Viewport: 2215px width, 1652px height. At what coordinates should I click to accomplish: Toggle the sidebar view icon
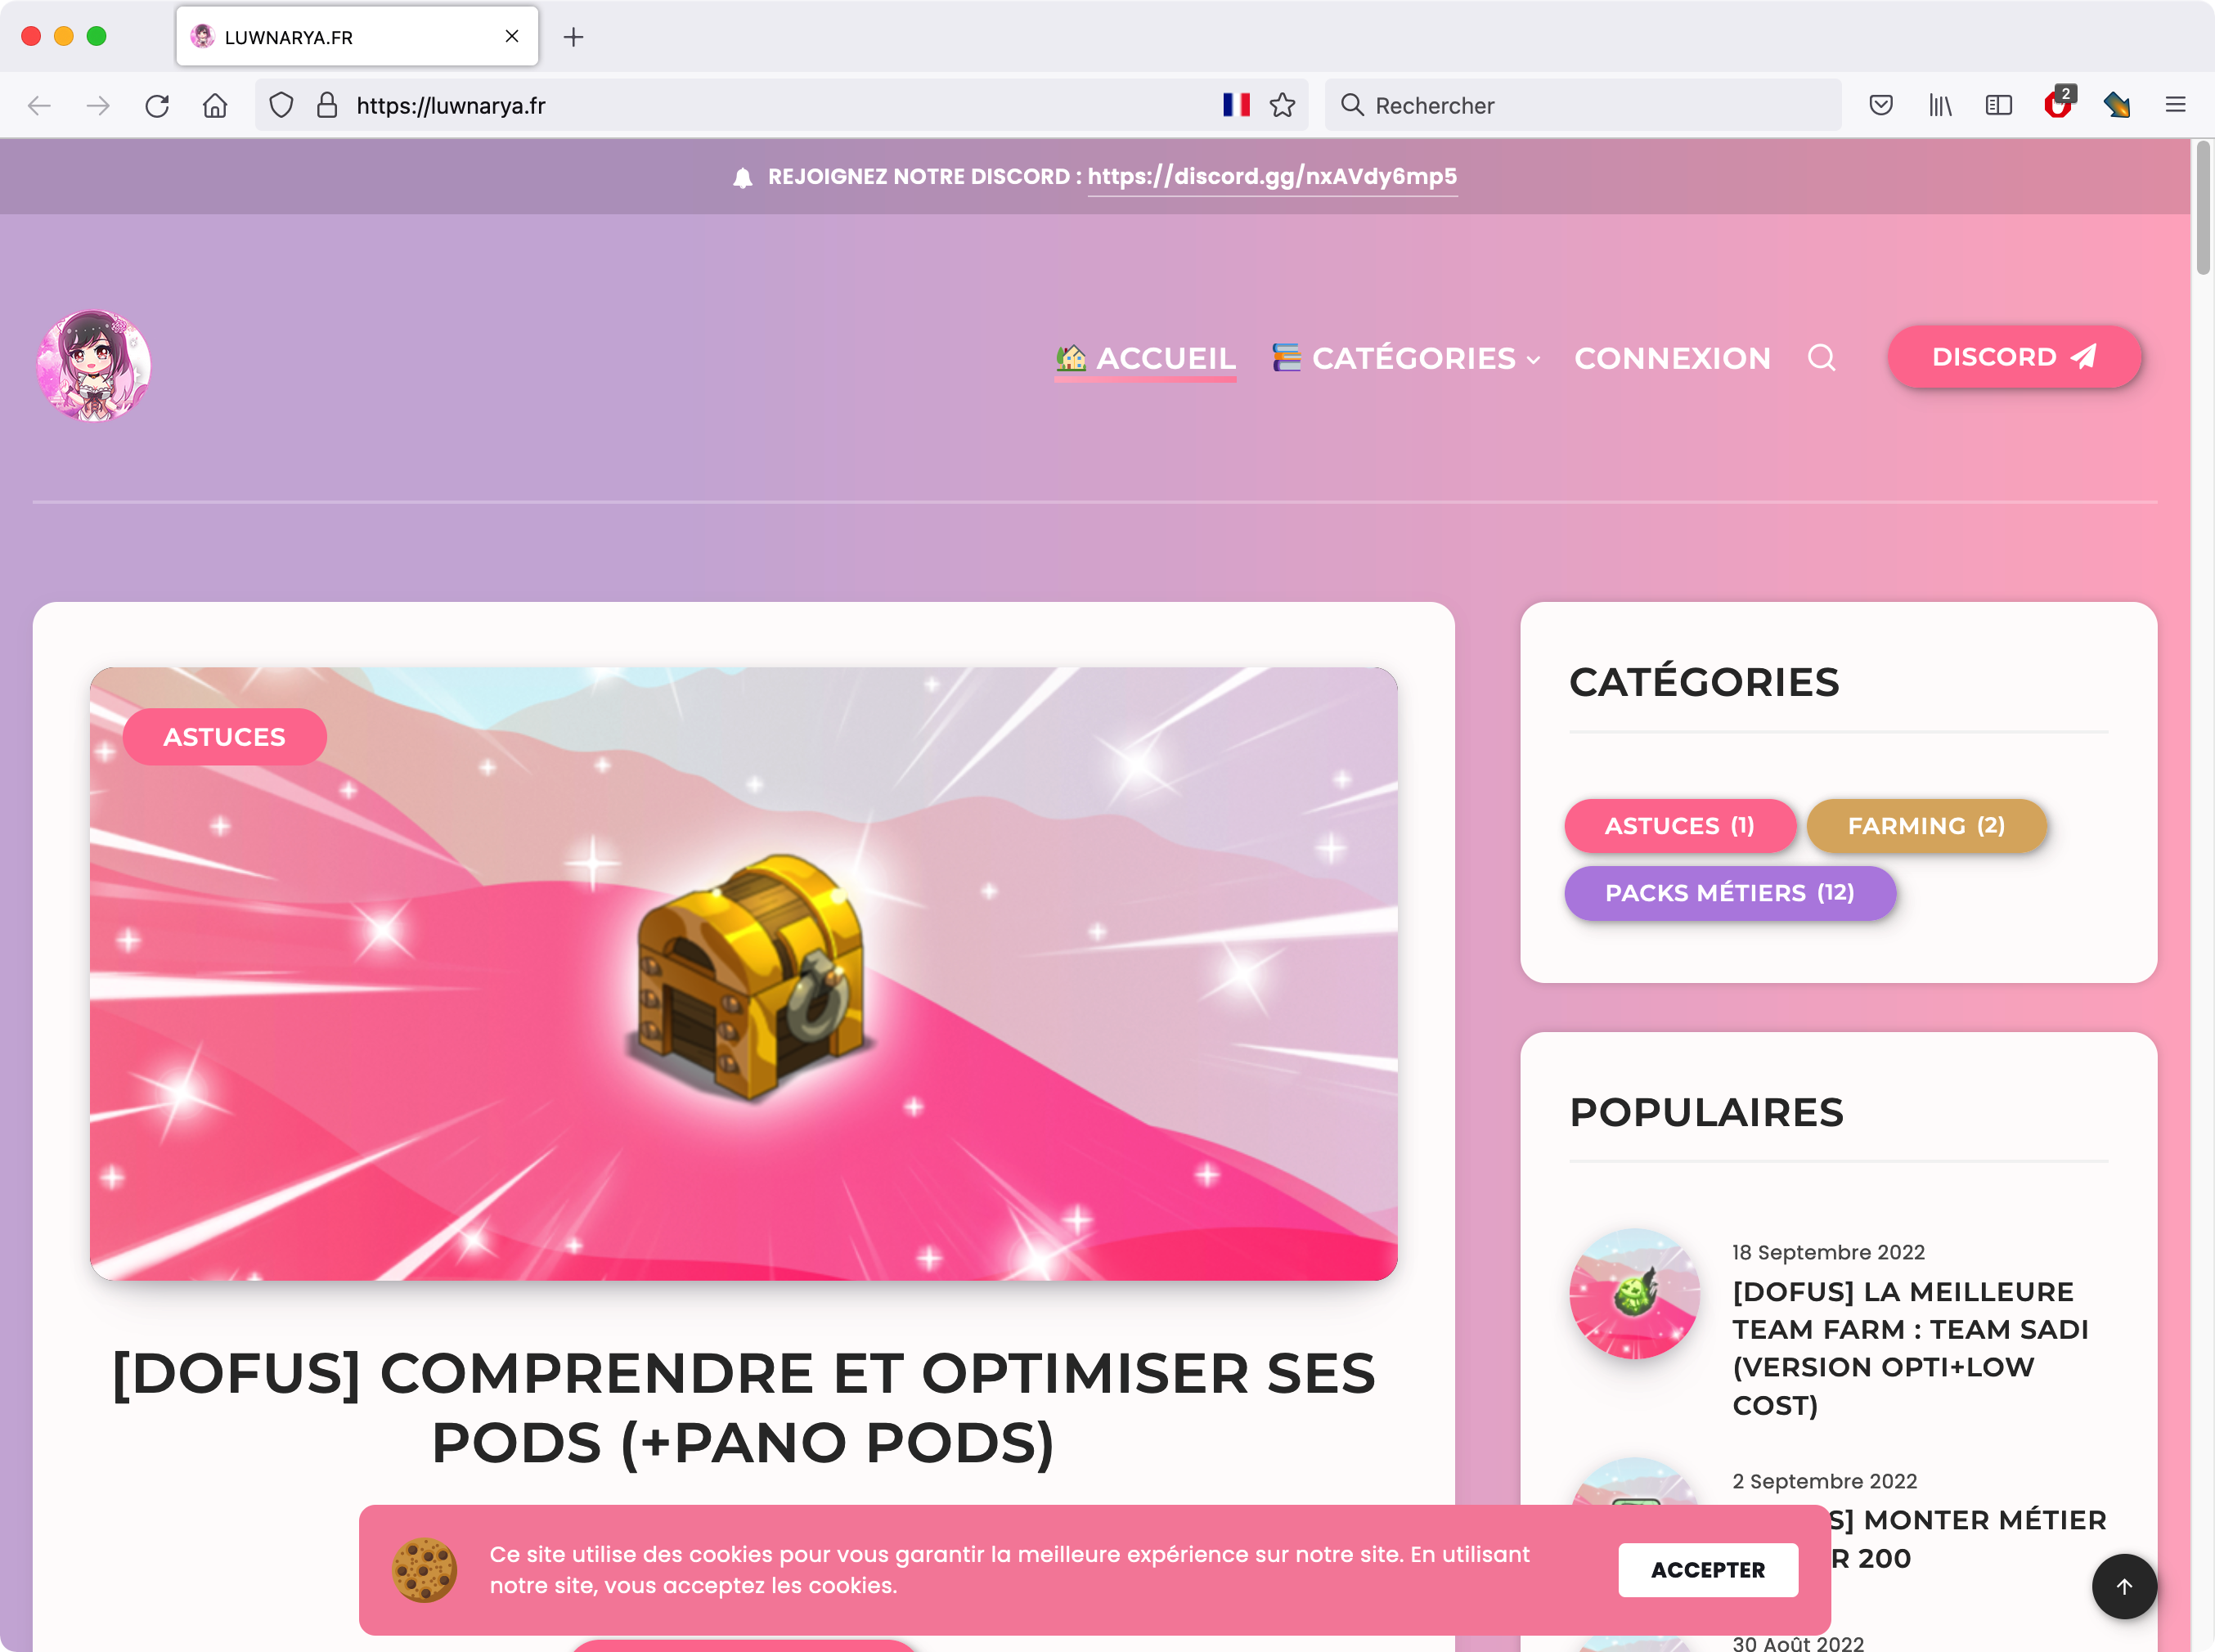(1999, 105)
